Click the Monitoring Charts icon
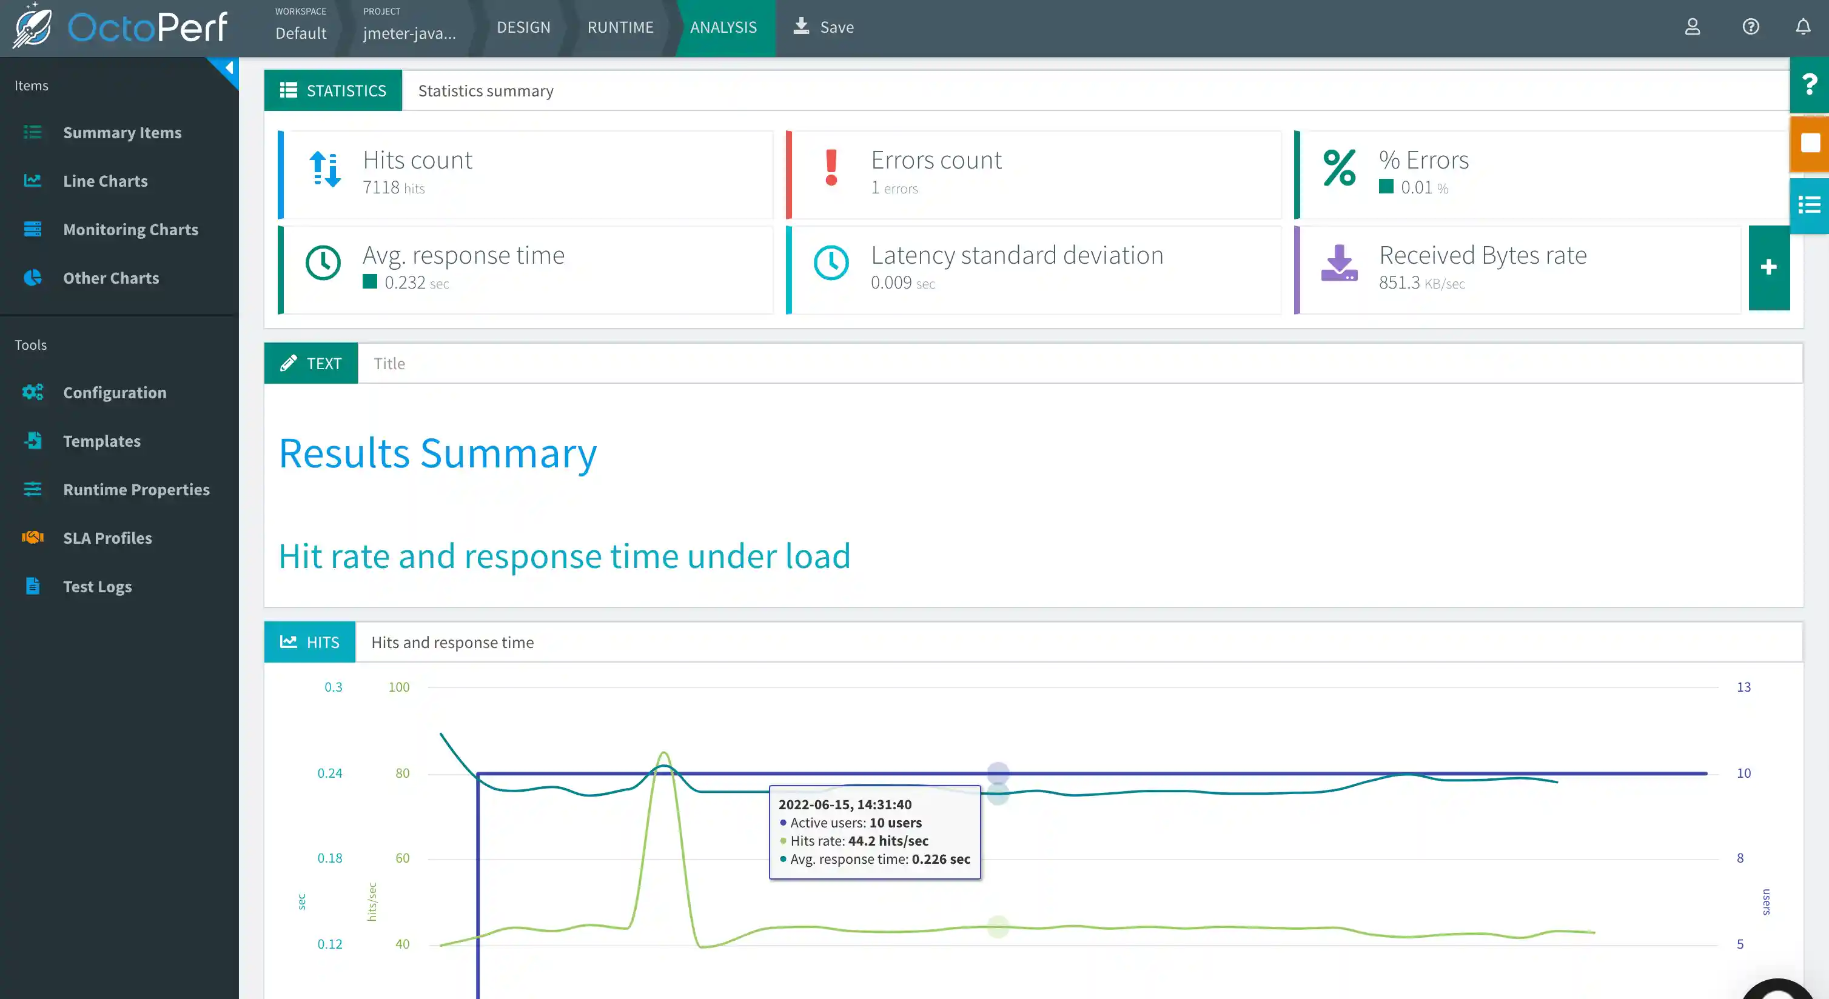This screenshot has width=1829, height=999. pyautogui.click(x=32, y=229)
